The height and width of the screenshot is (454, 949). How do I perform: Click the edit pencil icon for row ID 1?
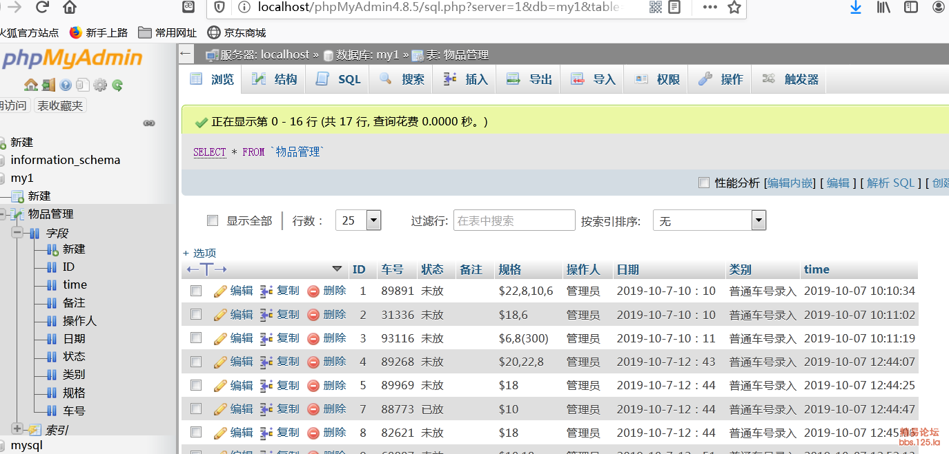(x=220, y=291)
